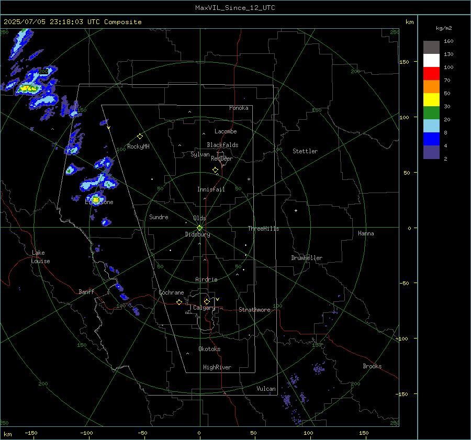The width and height of the screenshot is (471, 440).
Task: Click the Airdrie city label
Action: 206,279
